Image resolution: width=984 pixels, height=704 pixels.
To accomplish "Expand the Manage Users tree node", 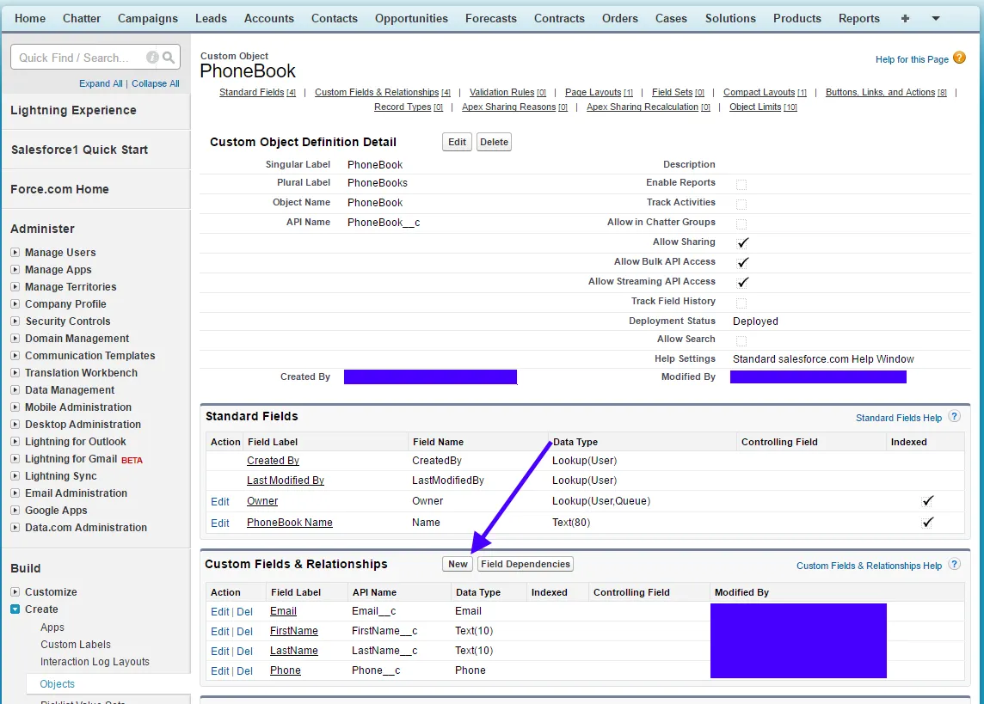I will point(15,253).
